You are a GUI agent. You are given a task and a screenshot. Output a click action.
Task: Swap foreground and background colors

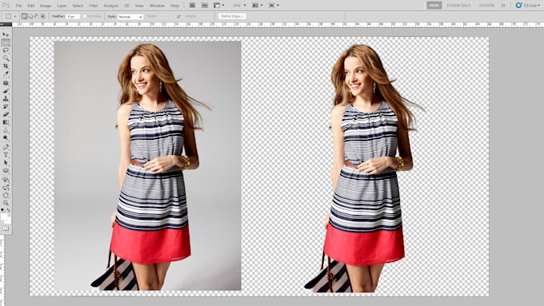click(x=9, y=210)
